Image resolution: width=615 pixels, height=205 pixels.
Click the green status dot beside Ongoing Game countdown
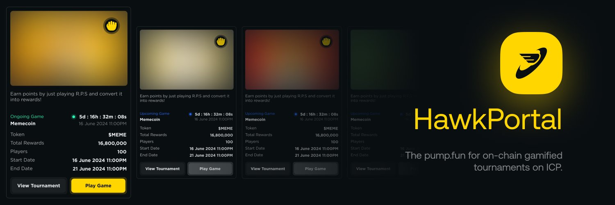73,116
